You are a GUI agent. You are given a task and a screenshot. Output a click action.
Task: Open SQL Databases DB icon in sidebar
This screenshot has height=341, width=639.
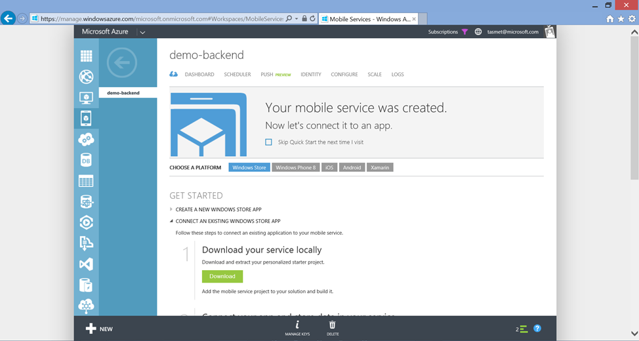[86, 160]
